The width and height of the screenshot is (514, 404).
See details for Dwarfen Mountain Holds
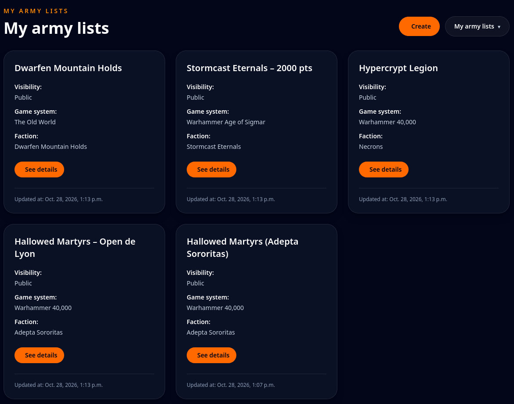pyautogui.click(x=40, y=170)
